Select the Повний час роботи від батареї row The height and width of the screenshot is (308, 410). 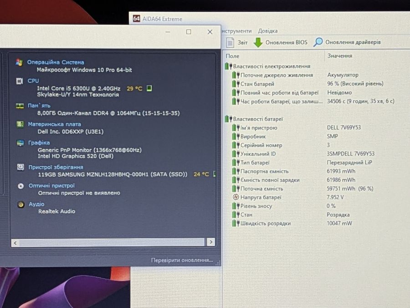(x=317, y=92)
